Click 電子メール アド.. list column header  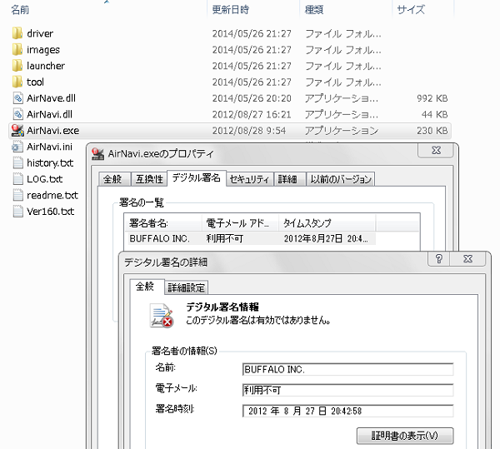pos(241,223)
